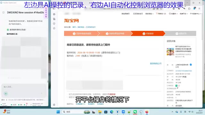Open browser sidebar settings gear at bottom

click(54, 105)
